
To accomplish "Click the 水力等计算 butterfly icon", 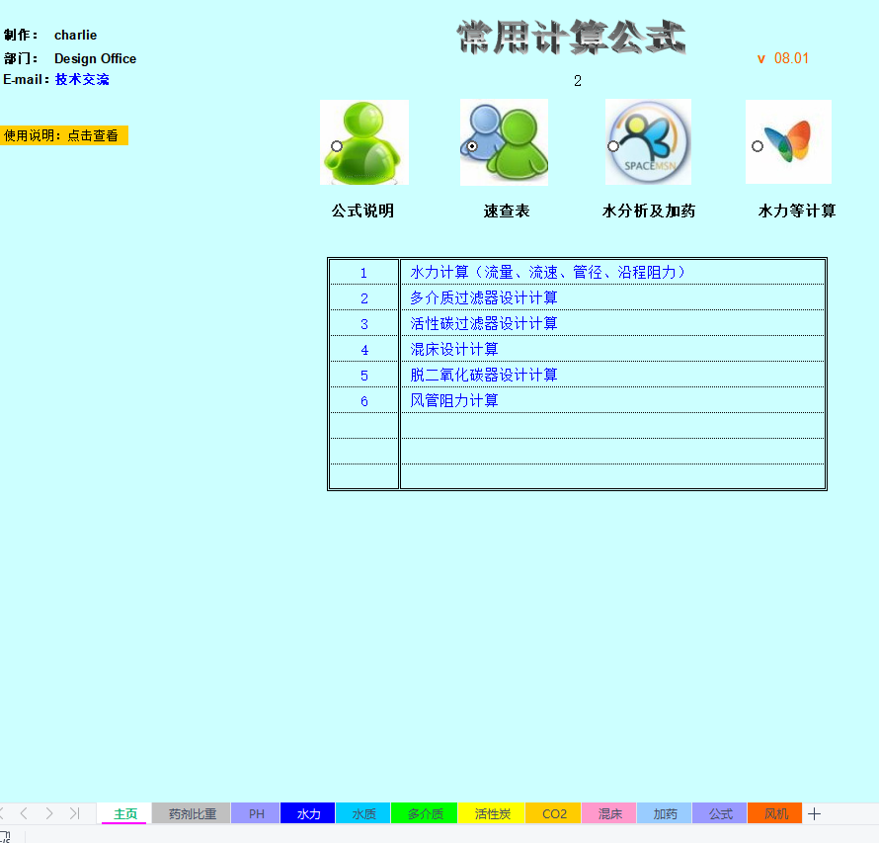I will [x=788, y=141].
